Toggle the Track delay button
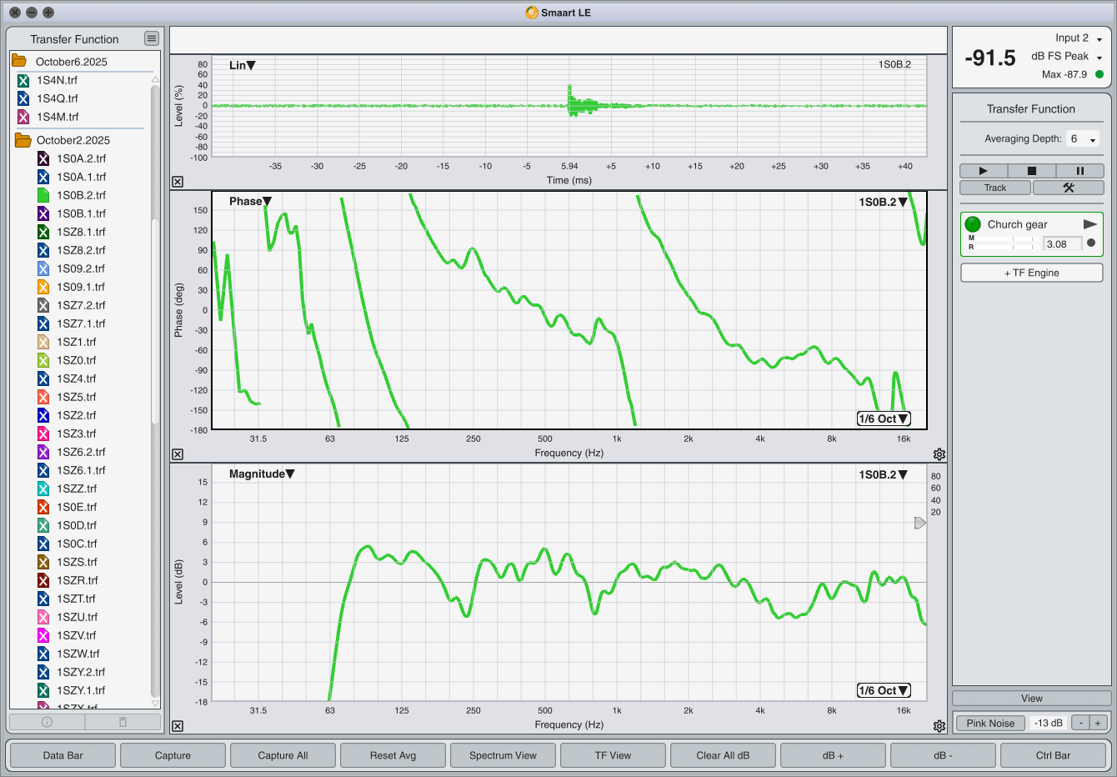 pyautogui.click(x=995, y=188)
